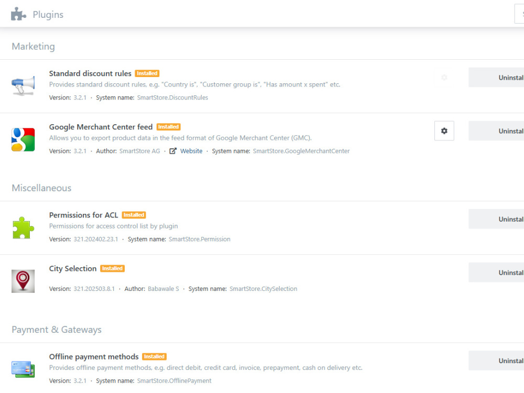524x393 pixels.
Task: Open Google Merchant Center feed gear settings
Action: pyautogui.click(x=444, y=130)
